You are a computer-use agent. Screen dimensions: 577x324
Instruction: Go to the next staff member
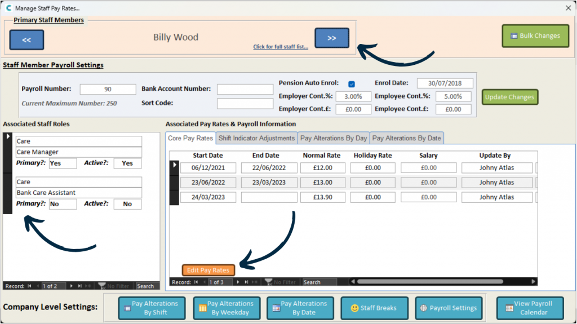[x=331, y=38]
